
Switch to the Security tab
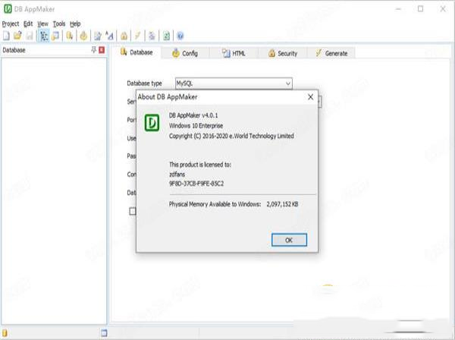tap(283, 53)
